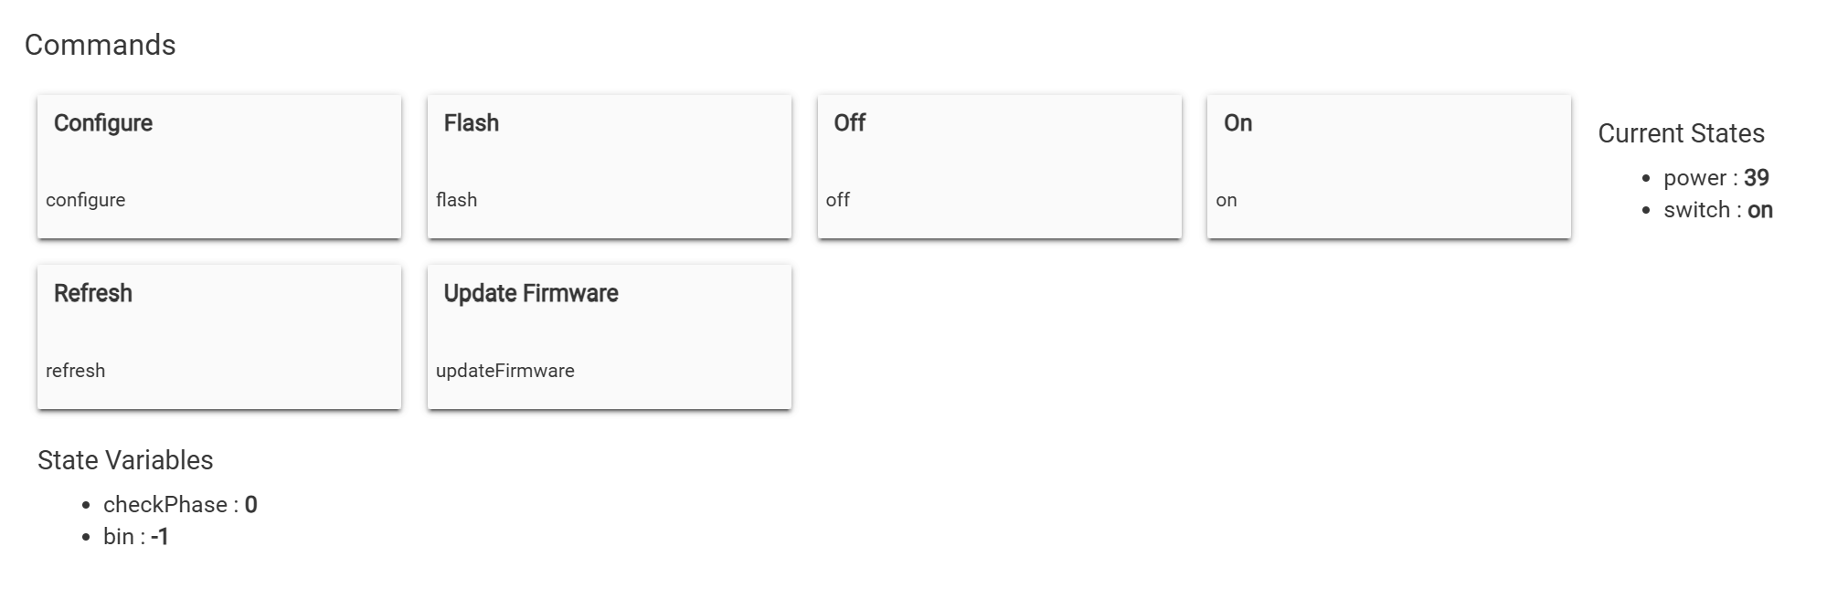Click the lowercase 'on' command name text

[x=1226, y=200]
